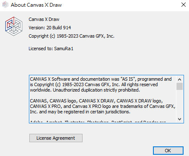Open the License Agreement
Viewport: 189px width, 156px height.
[x=56, y=138]
